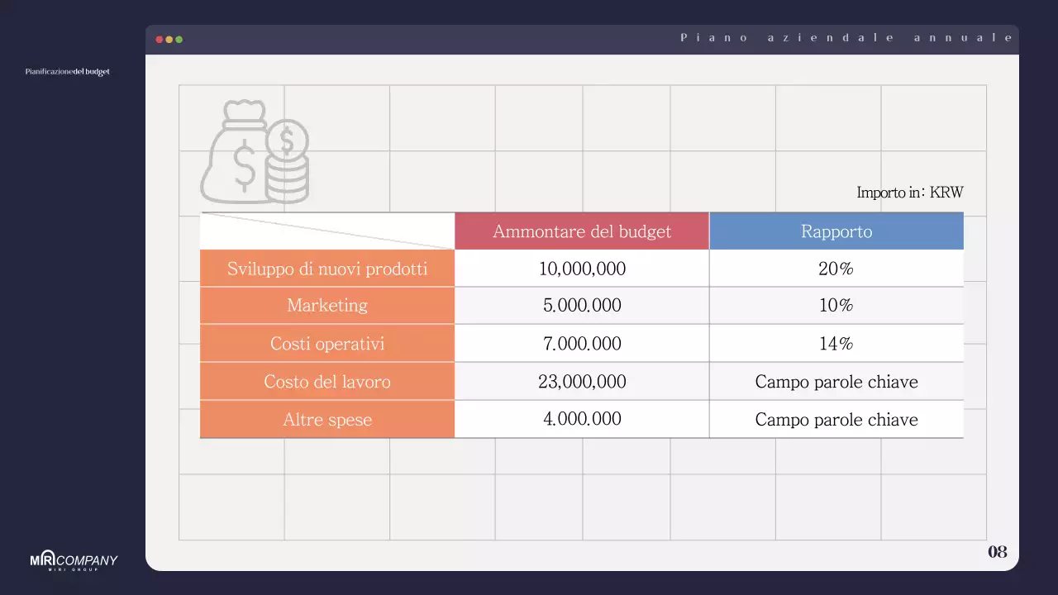Click the green traffic-light dot
The height and width of the screenshot is (595, 1058).
179,38
